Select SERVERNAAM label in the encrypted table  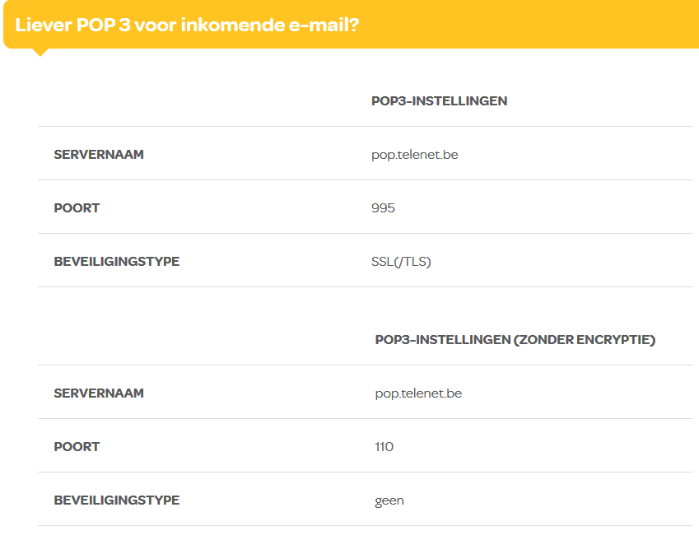click(99, 155)
